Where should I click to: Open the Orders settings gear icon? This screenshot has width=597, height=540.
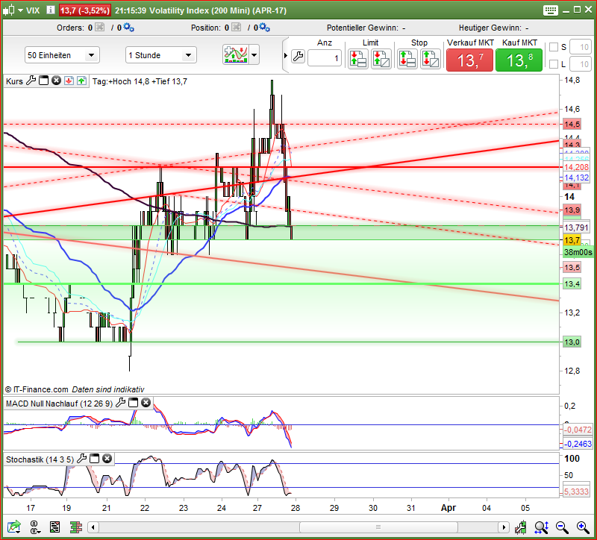pyautogui.click(x=128, y=27)
